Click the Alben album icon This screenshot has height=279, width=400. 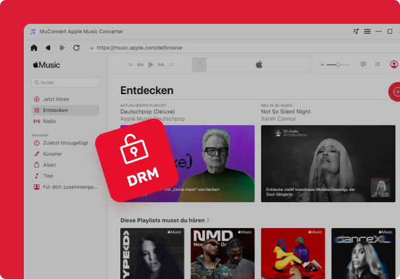point(37,165)
